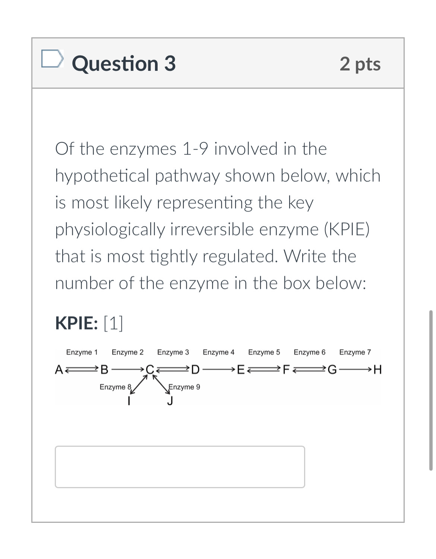Viewport: 436px width, 559px height.
Task: Select metabolite J below the pathway
Action: [171, 401]
